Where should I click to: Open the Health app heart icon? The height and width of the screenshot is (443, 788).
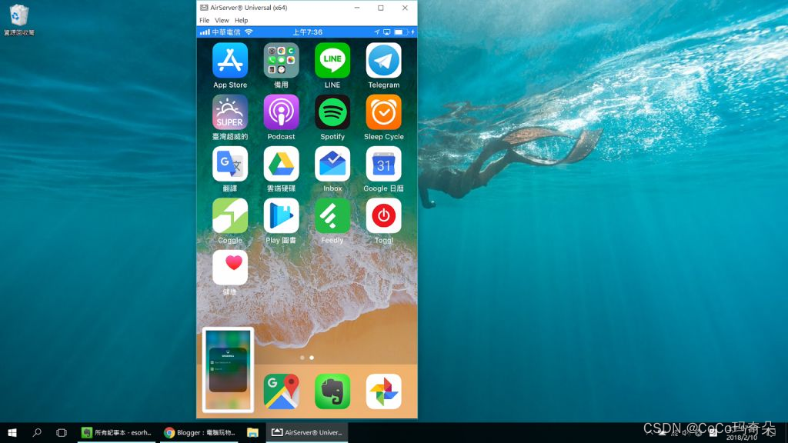[x=229, y=267]
